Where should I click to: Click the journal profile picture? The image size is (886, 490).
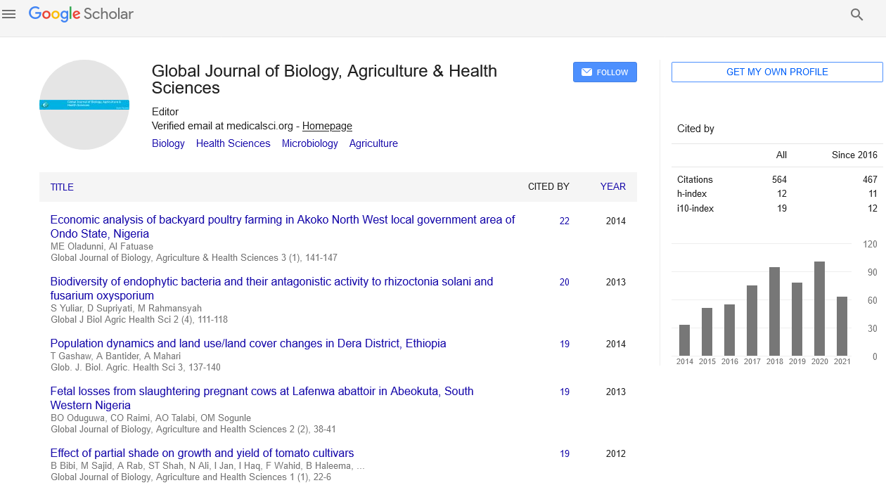(84, 105)
